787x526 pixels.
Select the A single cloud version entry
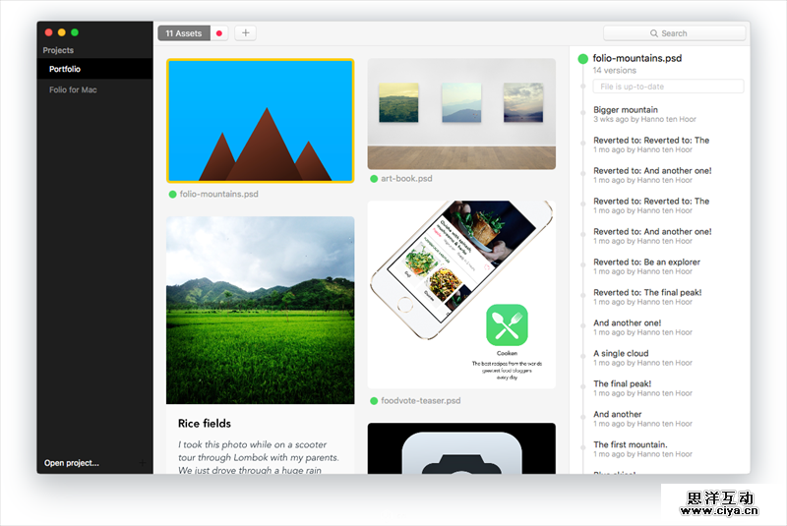click(x=621, y=354)
